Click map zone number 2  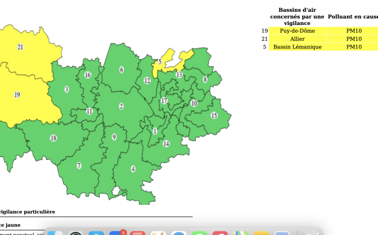pos(121,106)
